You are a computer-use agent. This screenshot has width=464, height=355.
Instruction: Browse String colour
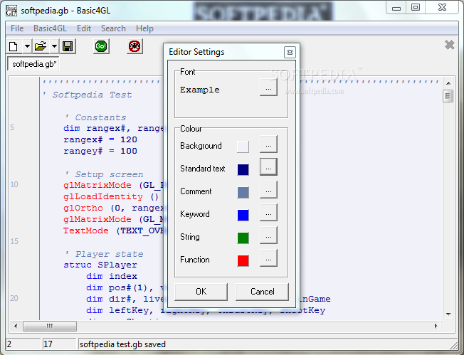(x=268, y=235)
